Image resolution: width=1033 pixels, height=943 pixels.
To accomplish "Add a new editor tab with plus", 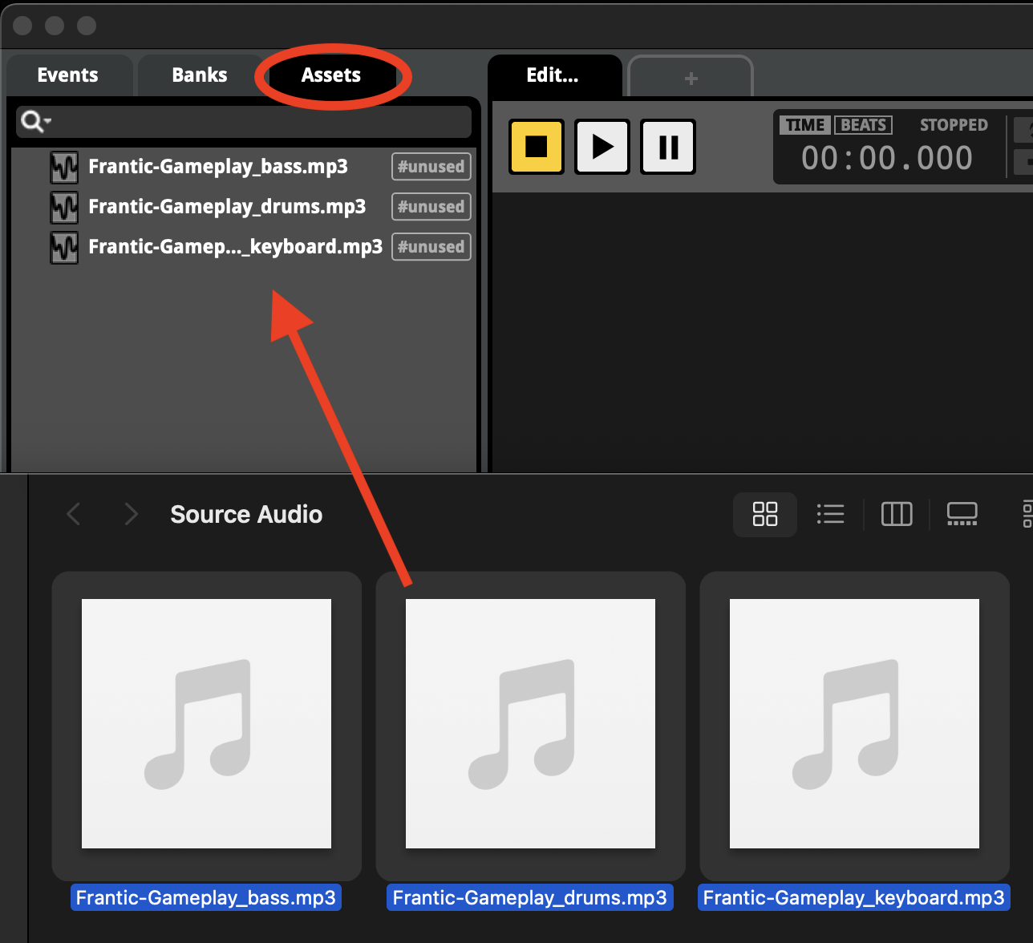I will tap(691, 79).
